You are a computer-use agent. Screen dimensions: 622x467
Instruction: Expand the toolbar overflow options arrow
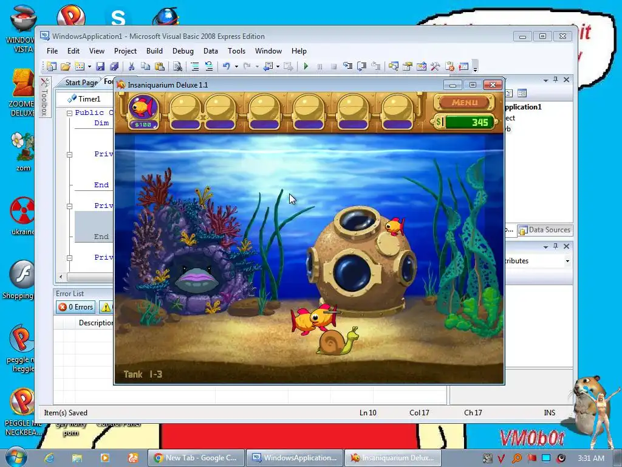[475, 67]
